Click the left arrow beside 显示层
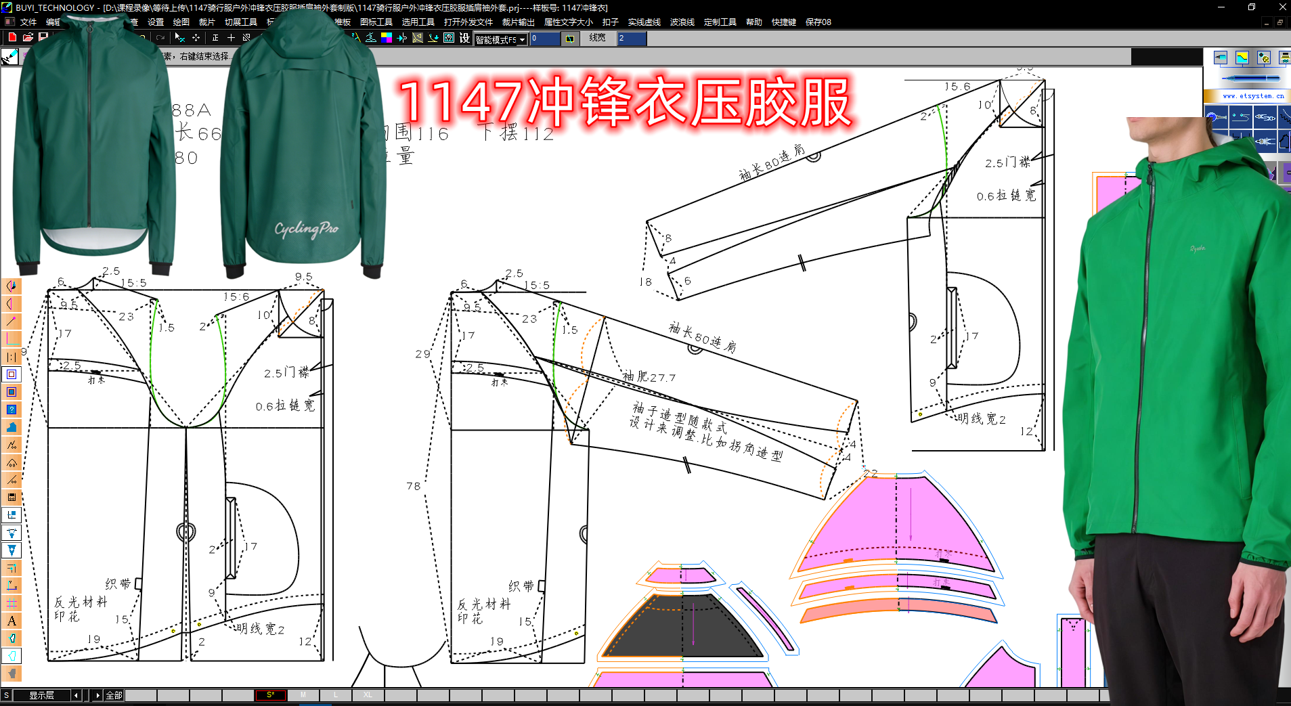 point(75,695)
